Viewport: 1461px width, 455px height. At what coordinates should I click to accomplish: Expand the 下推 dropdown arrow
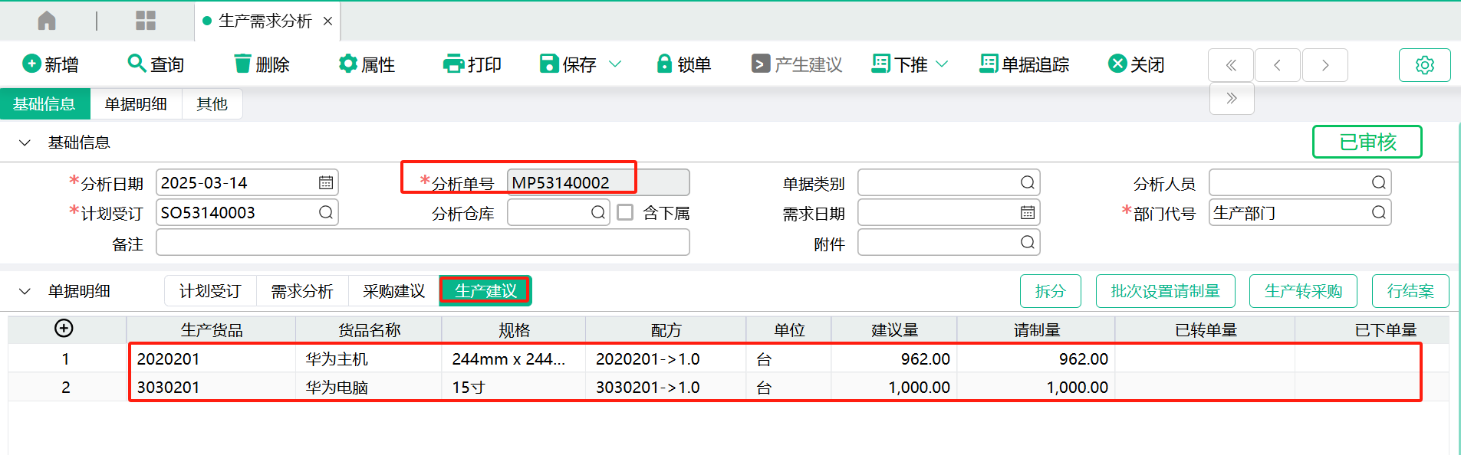pos(943,64)
